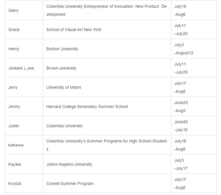This screenshot has height=195, width=221.
Task: Click the name Jerry
Action: click(13, 87)
